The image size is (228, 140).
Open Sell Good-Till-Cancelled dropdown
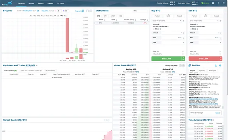pyautogui.click(x=204, y=21)
